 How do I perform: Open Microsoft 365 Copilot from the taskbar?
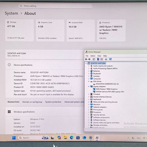59,138
